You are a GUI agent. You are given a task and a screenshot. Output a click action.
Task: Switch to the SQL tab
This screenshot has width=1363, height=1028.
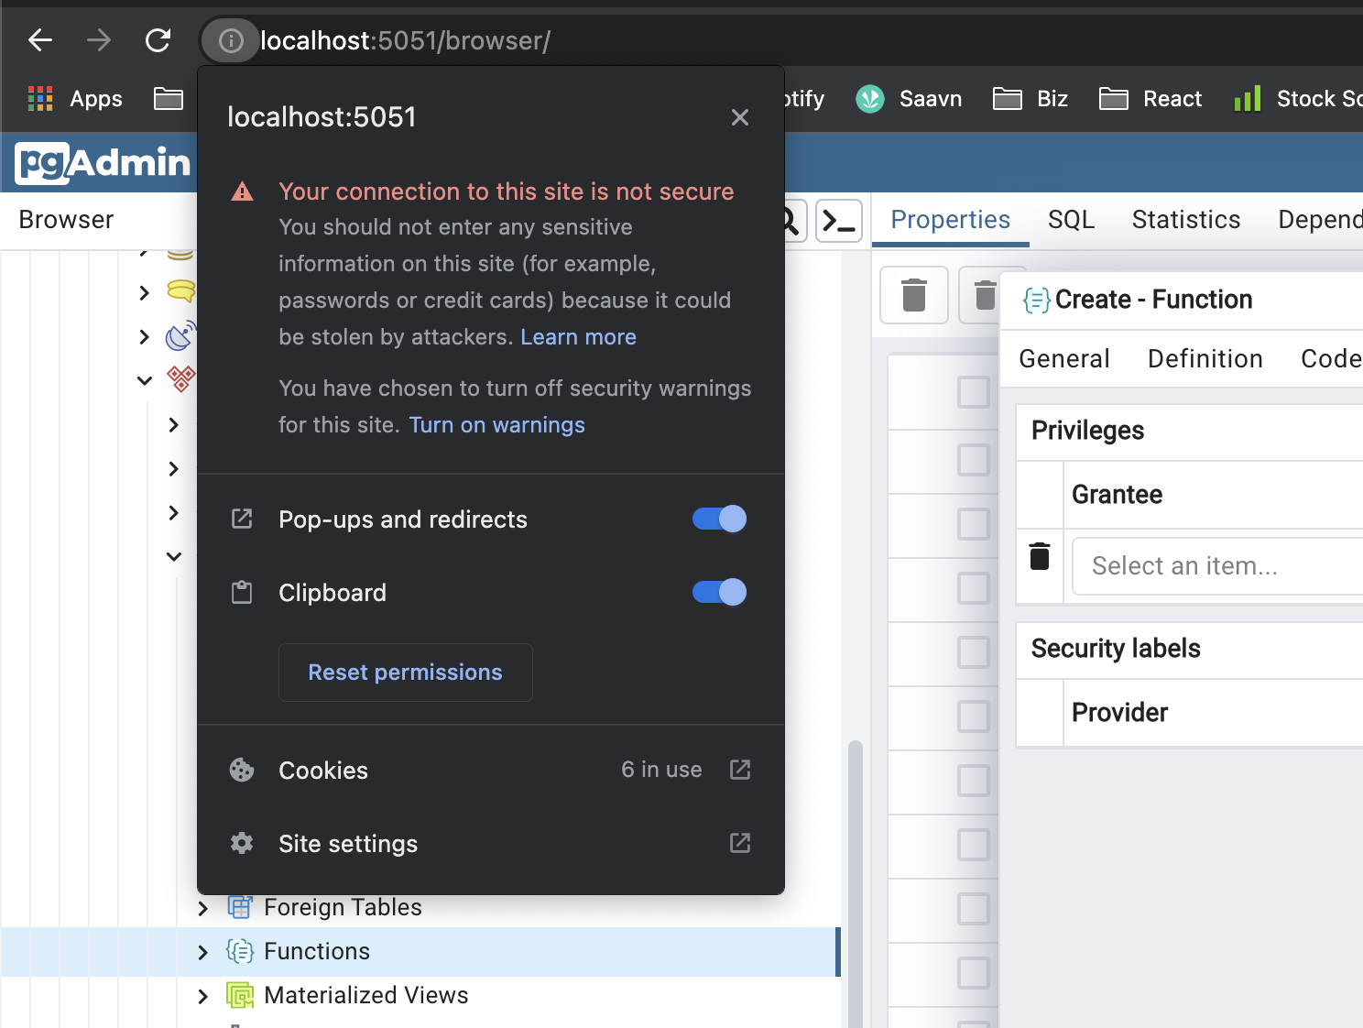pyautogui.click(x=1071, y=220)
